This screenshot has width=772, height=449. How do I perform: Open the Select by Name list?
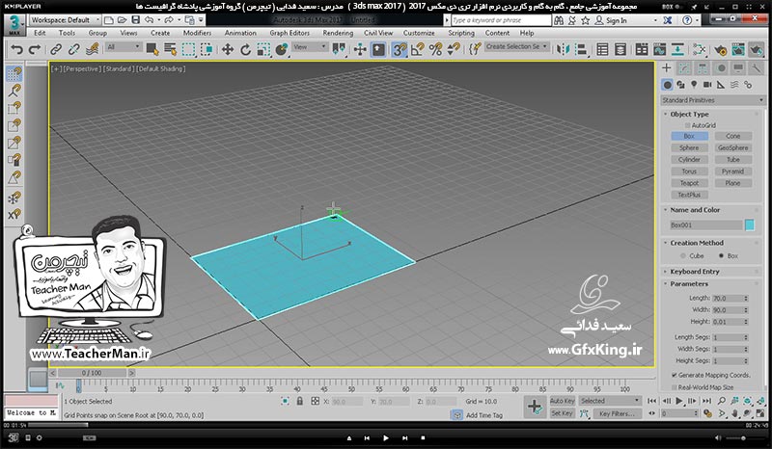(171, 49)
